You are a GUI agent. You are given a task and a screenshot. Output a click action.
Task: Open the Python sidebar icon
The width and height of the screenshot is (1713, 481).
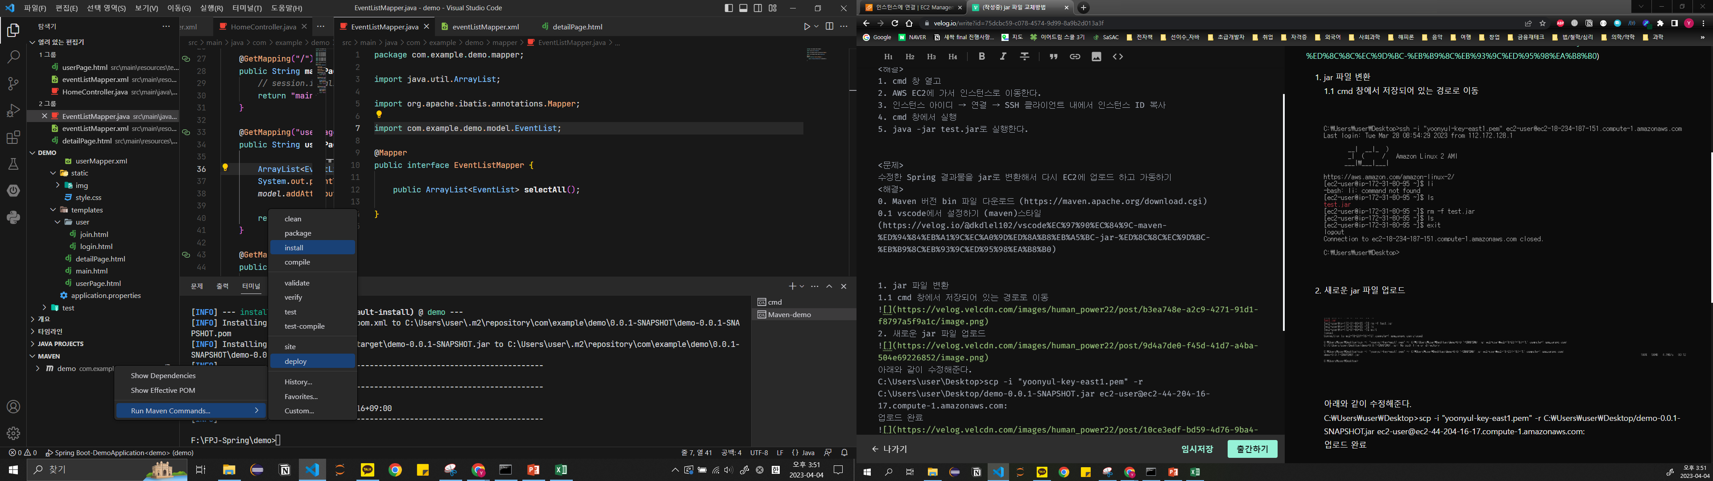tap(13, 217)
